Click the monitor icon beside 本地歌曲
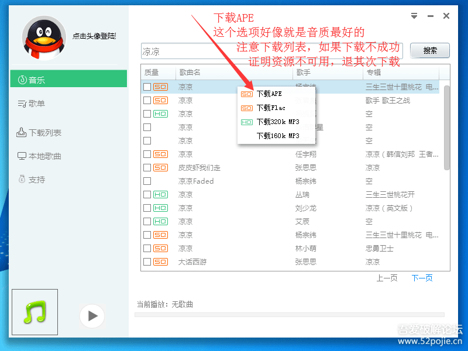Viewport: 468px width, 351px height. coord(22,156)
